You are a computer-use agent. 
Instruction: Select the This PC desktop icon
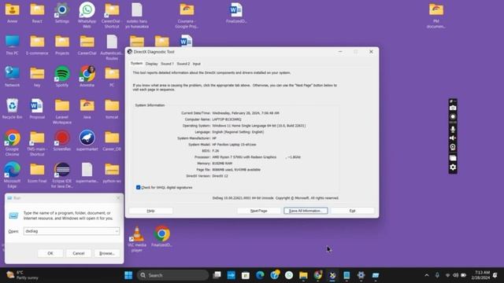point(13,45)
